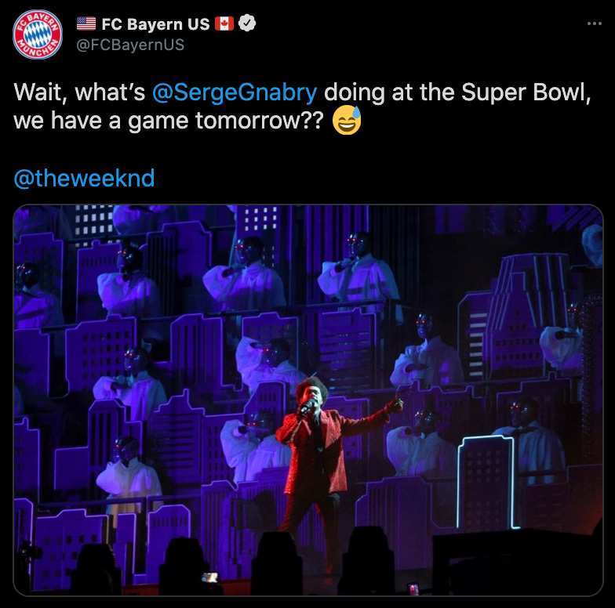Open the FC Bayern München profile avatar

tap(38, 34)
